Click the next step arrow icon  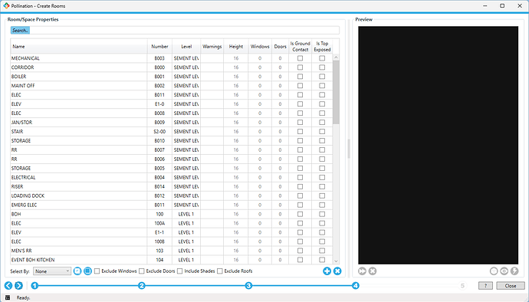[x=18, y=285]
